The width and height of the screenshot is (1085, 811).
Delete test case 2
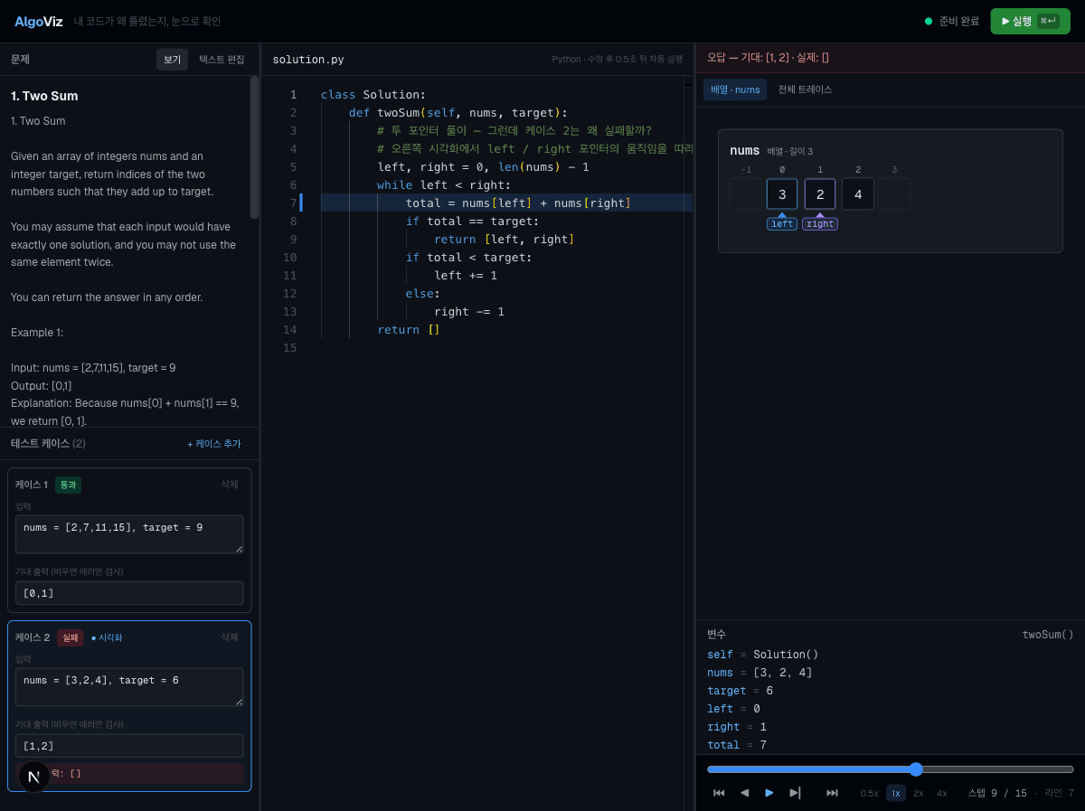coord(230,637)
